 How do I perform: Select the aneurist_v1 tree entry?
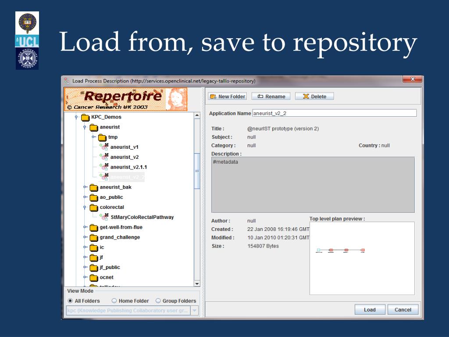[124, 147]
